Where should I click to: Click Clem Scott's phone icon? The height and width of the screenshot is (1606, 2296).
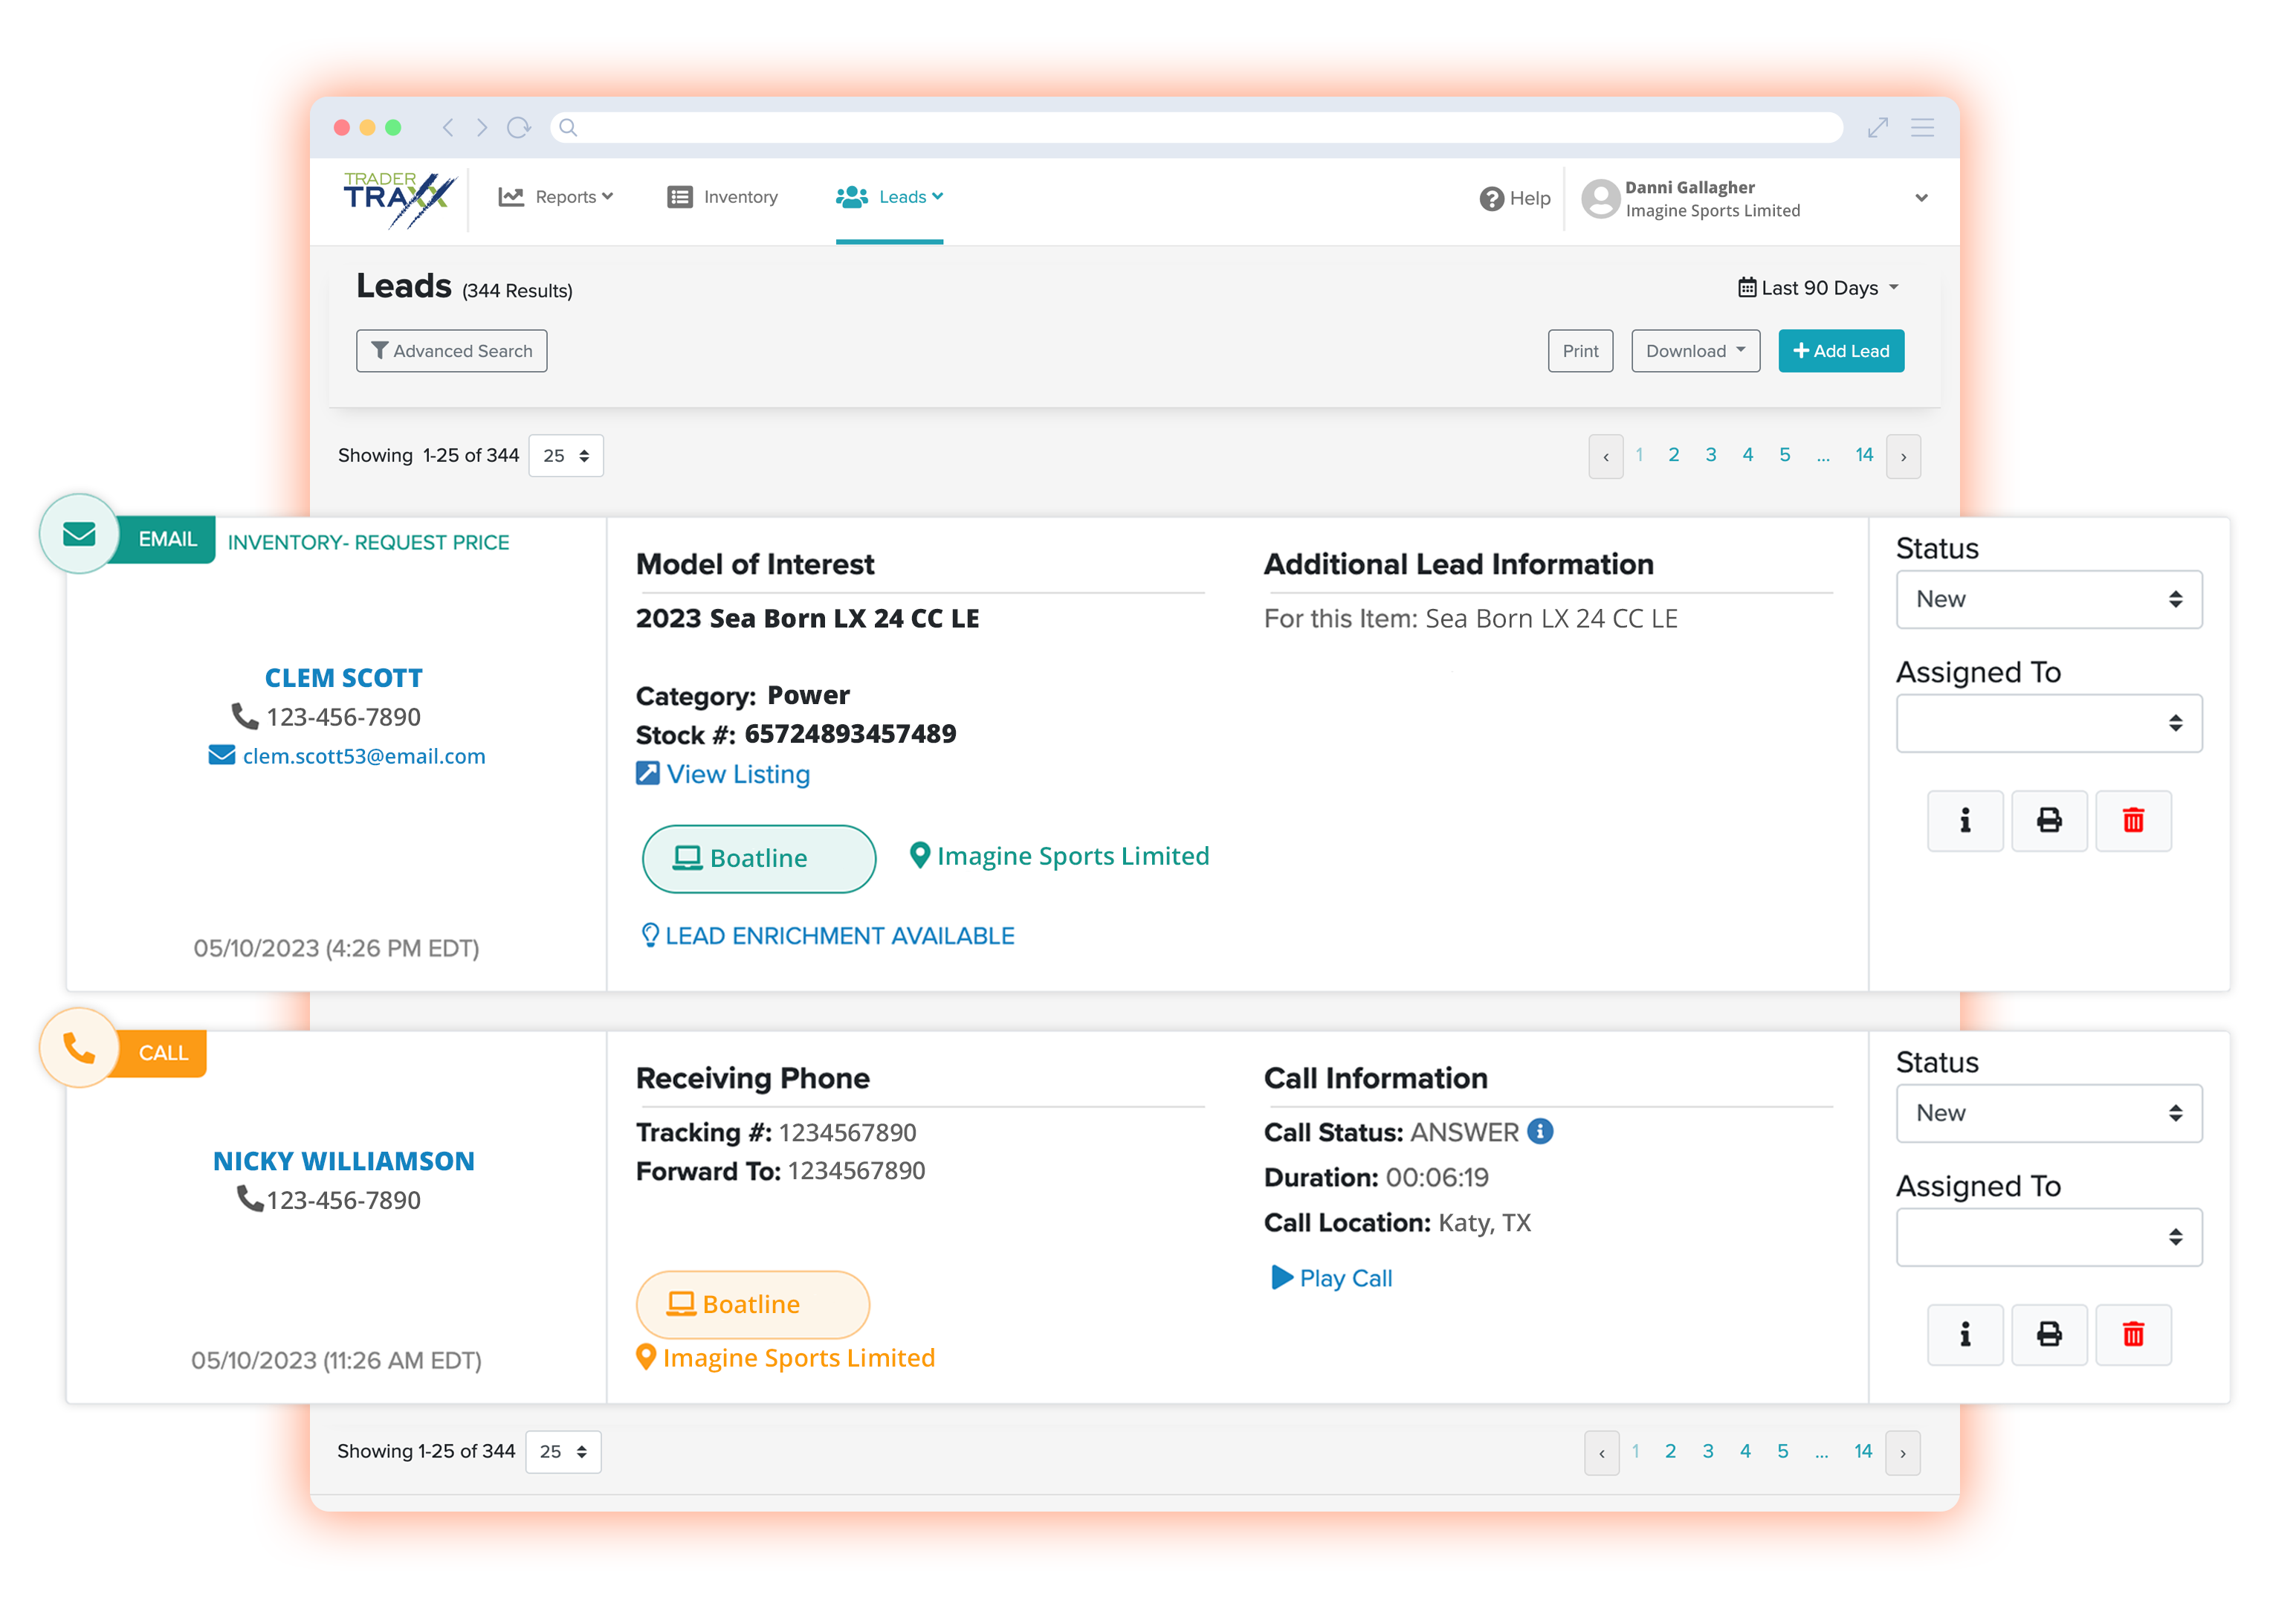click(245, 717)
